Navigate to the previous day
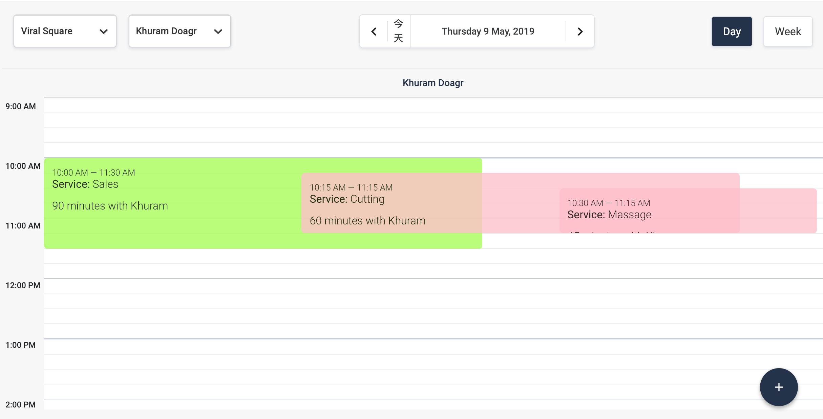 pyautogui.click(x=374, y=31)
